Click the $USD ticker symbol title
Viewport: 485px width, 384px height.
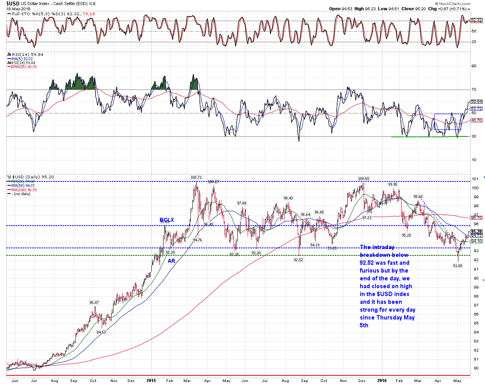tap(13, 4)
